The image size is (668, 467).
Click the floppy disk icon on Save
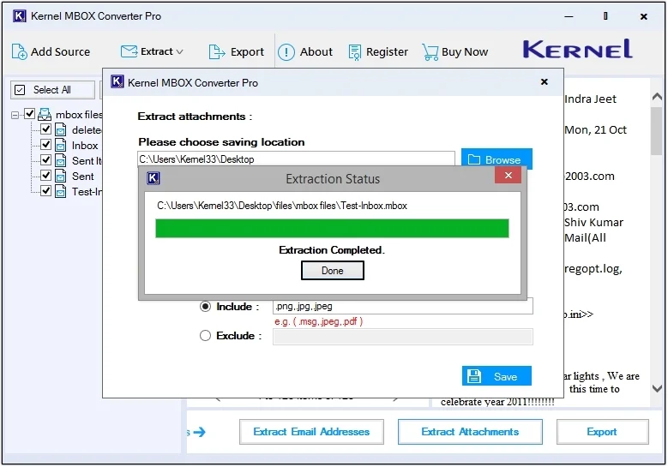(474, 376)
